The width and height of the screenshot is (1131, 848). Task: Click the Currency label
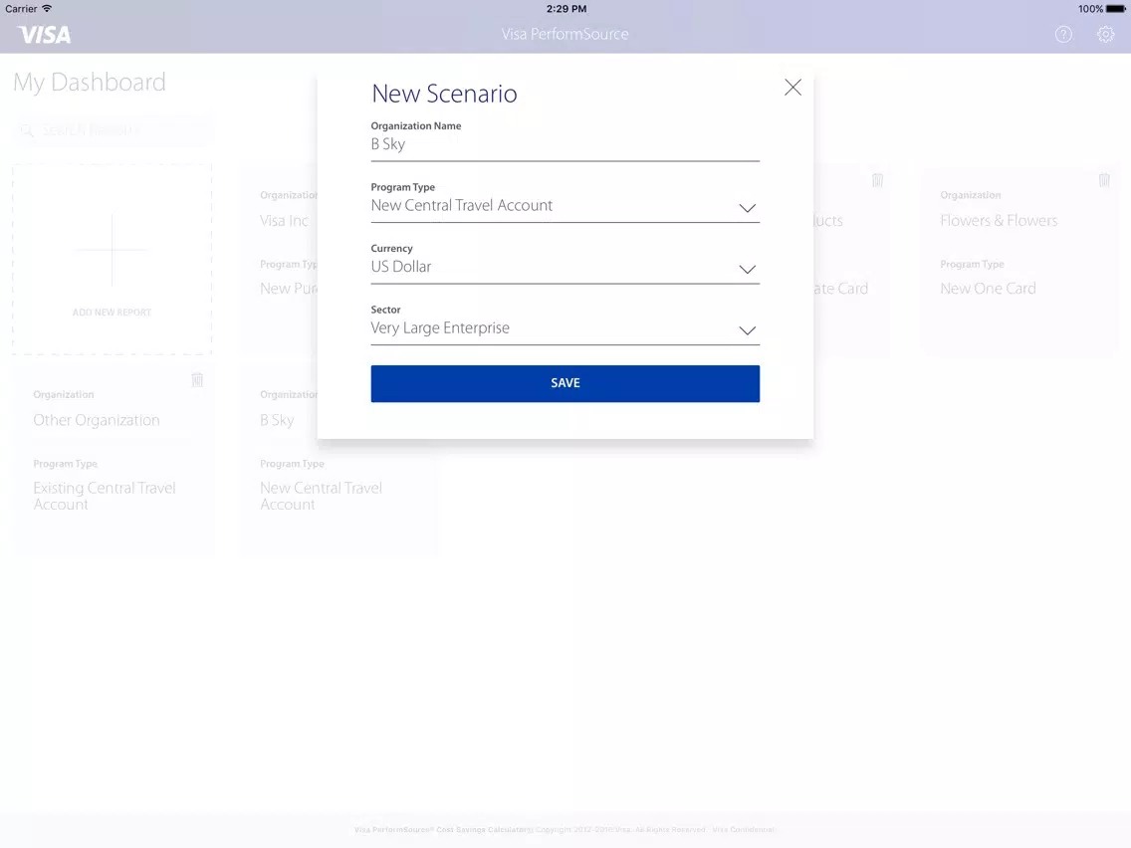[391, 248]
